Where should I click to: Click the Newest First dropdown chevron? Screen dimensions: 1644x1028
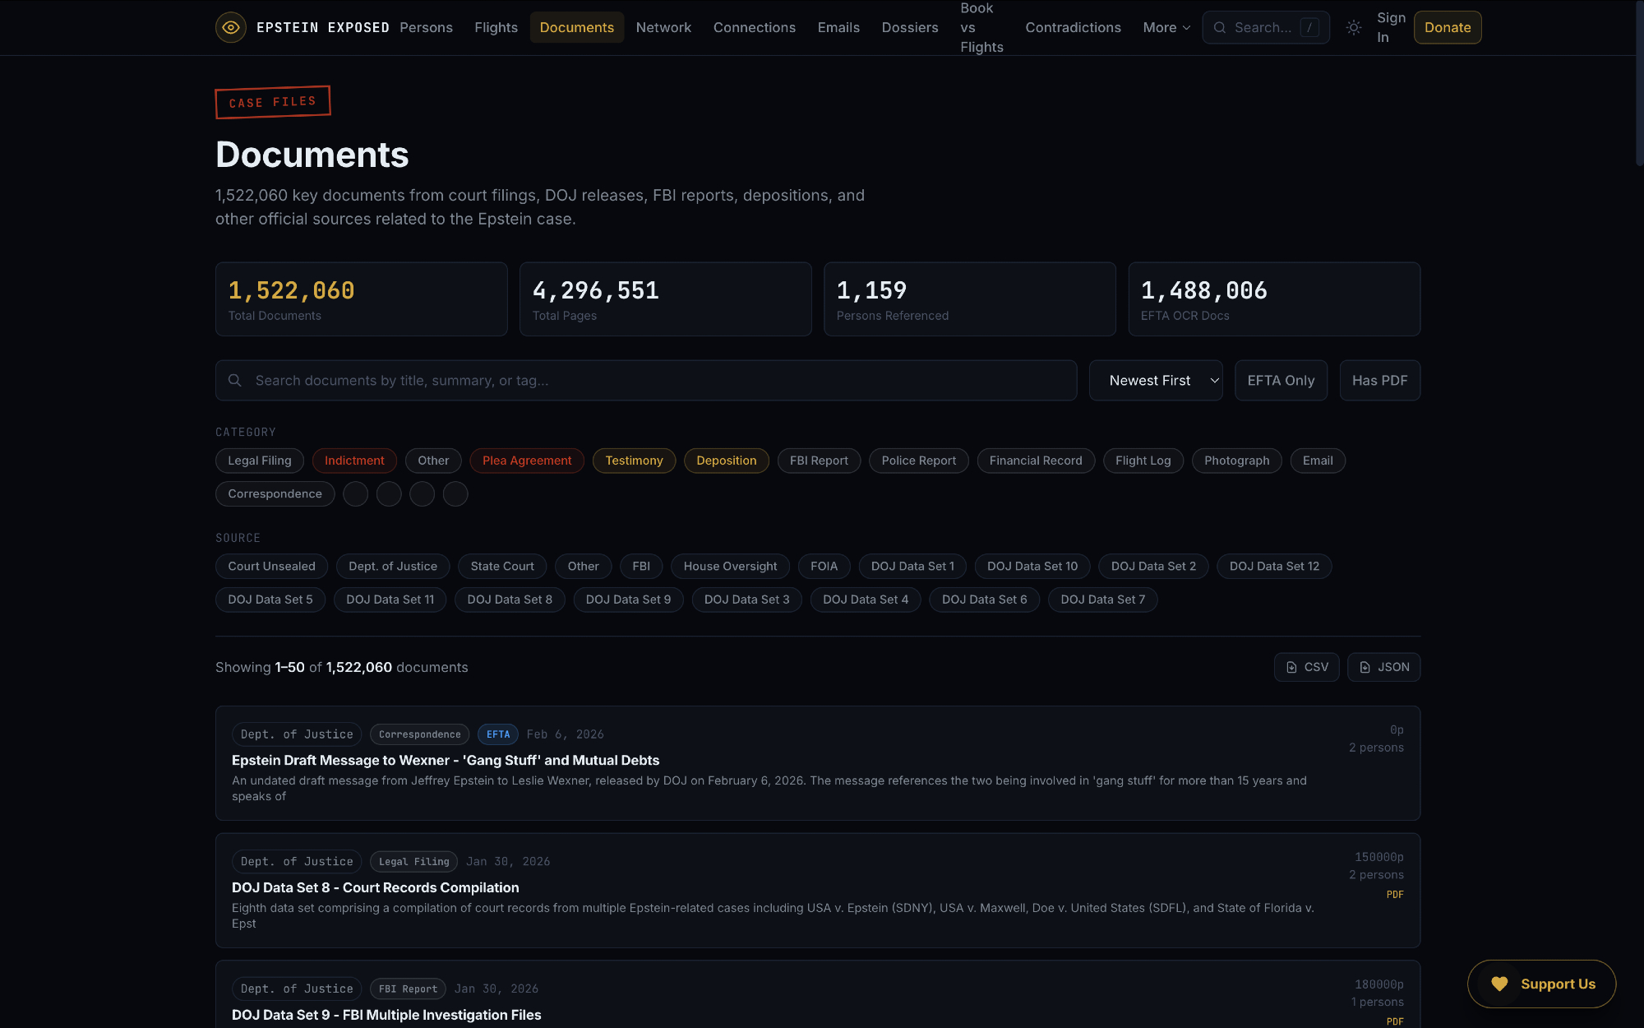tap(1214, 380)
